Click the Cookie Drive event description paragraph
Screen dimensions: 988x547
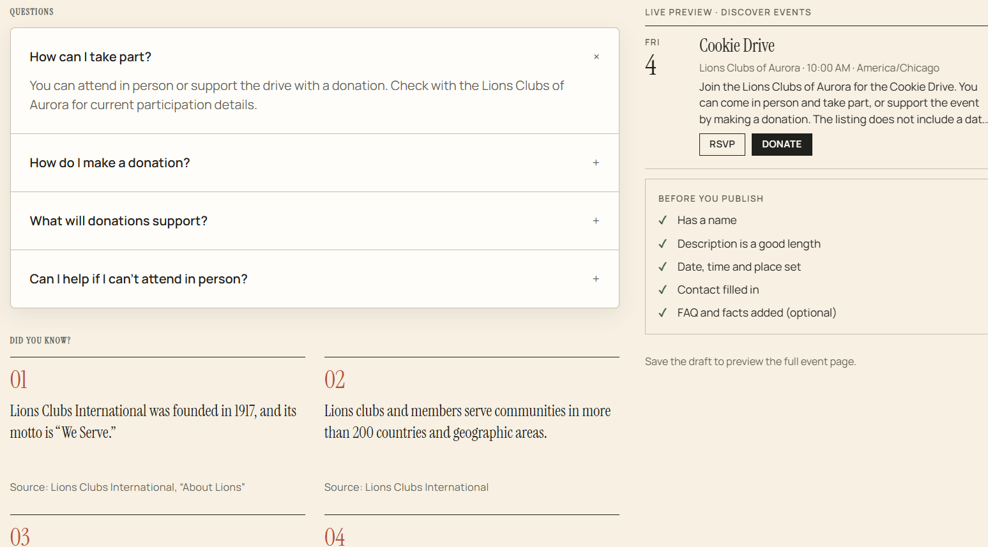pyautogui.click(x=843, y=103)
